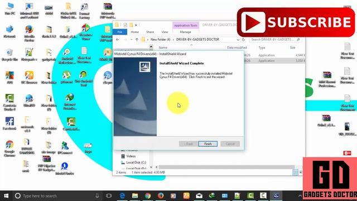Select the logo file on the desktop

(88, 148)
